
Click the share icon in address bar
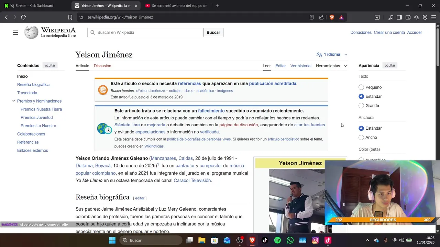tap(321, 17)
